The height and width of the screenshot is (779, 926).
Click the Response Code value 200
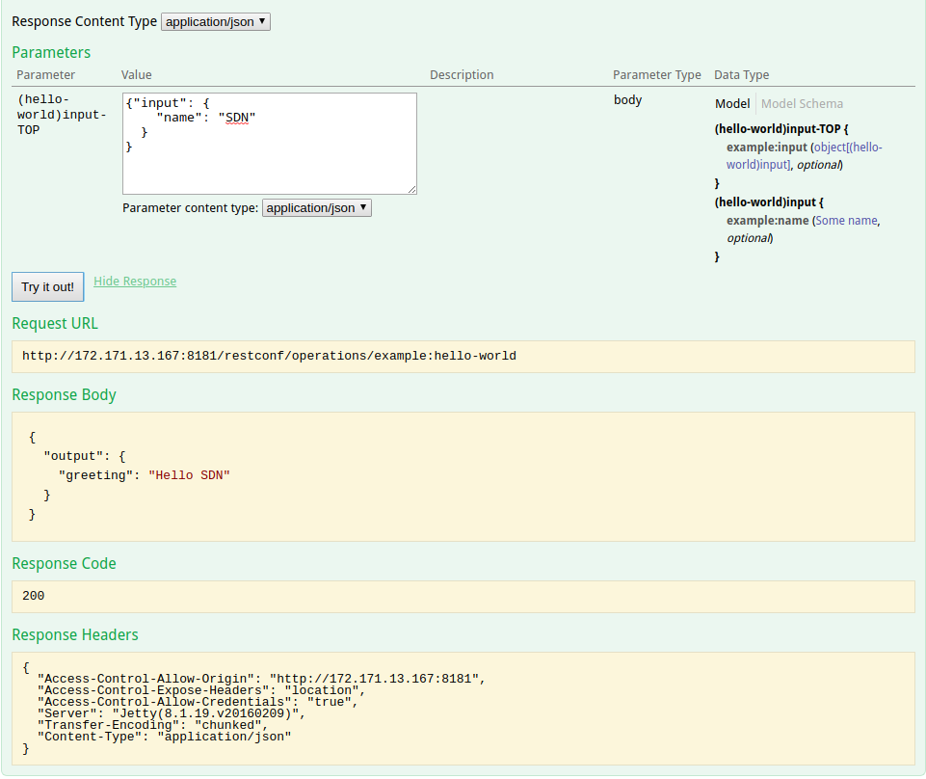[x=33, y=596]
